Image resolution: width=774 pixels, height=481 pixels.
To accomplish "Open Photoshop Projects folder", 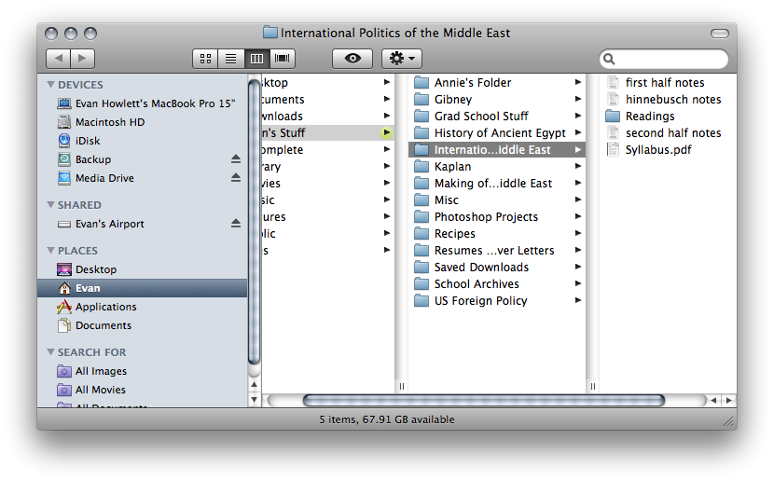I will coord(497,216).
